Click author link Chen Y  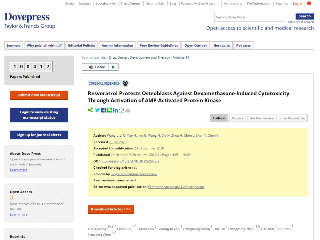[213, 136]
